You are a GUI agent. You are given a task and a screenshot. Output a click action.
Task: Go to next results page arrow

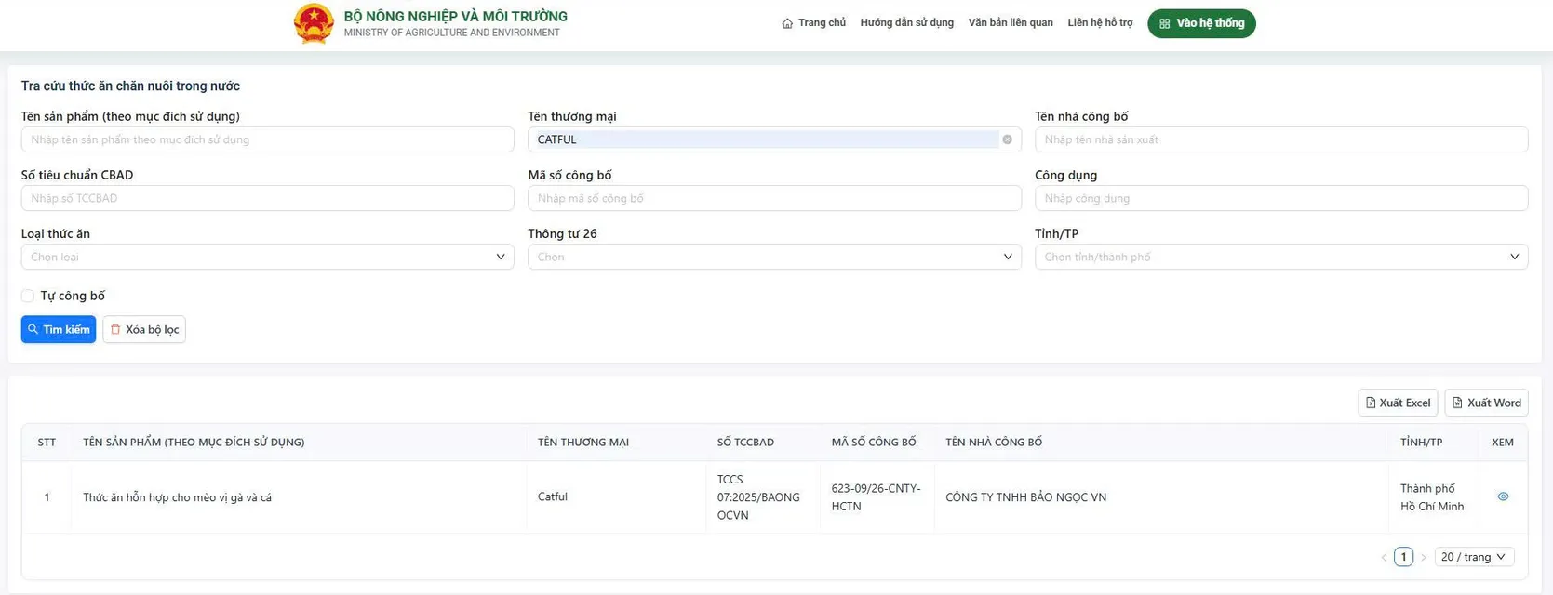pos(1423,557)
